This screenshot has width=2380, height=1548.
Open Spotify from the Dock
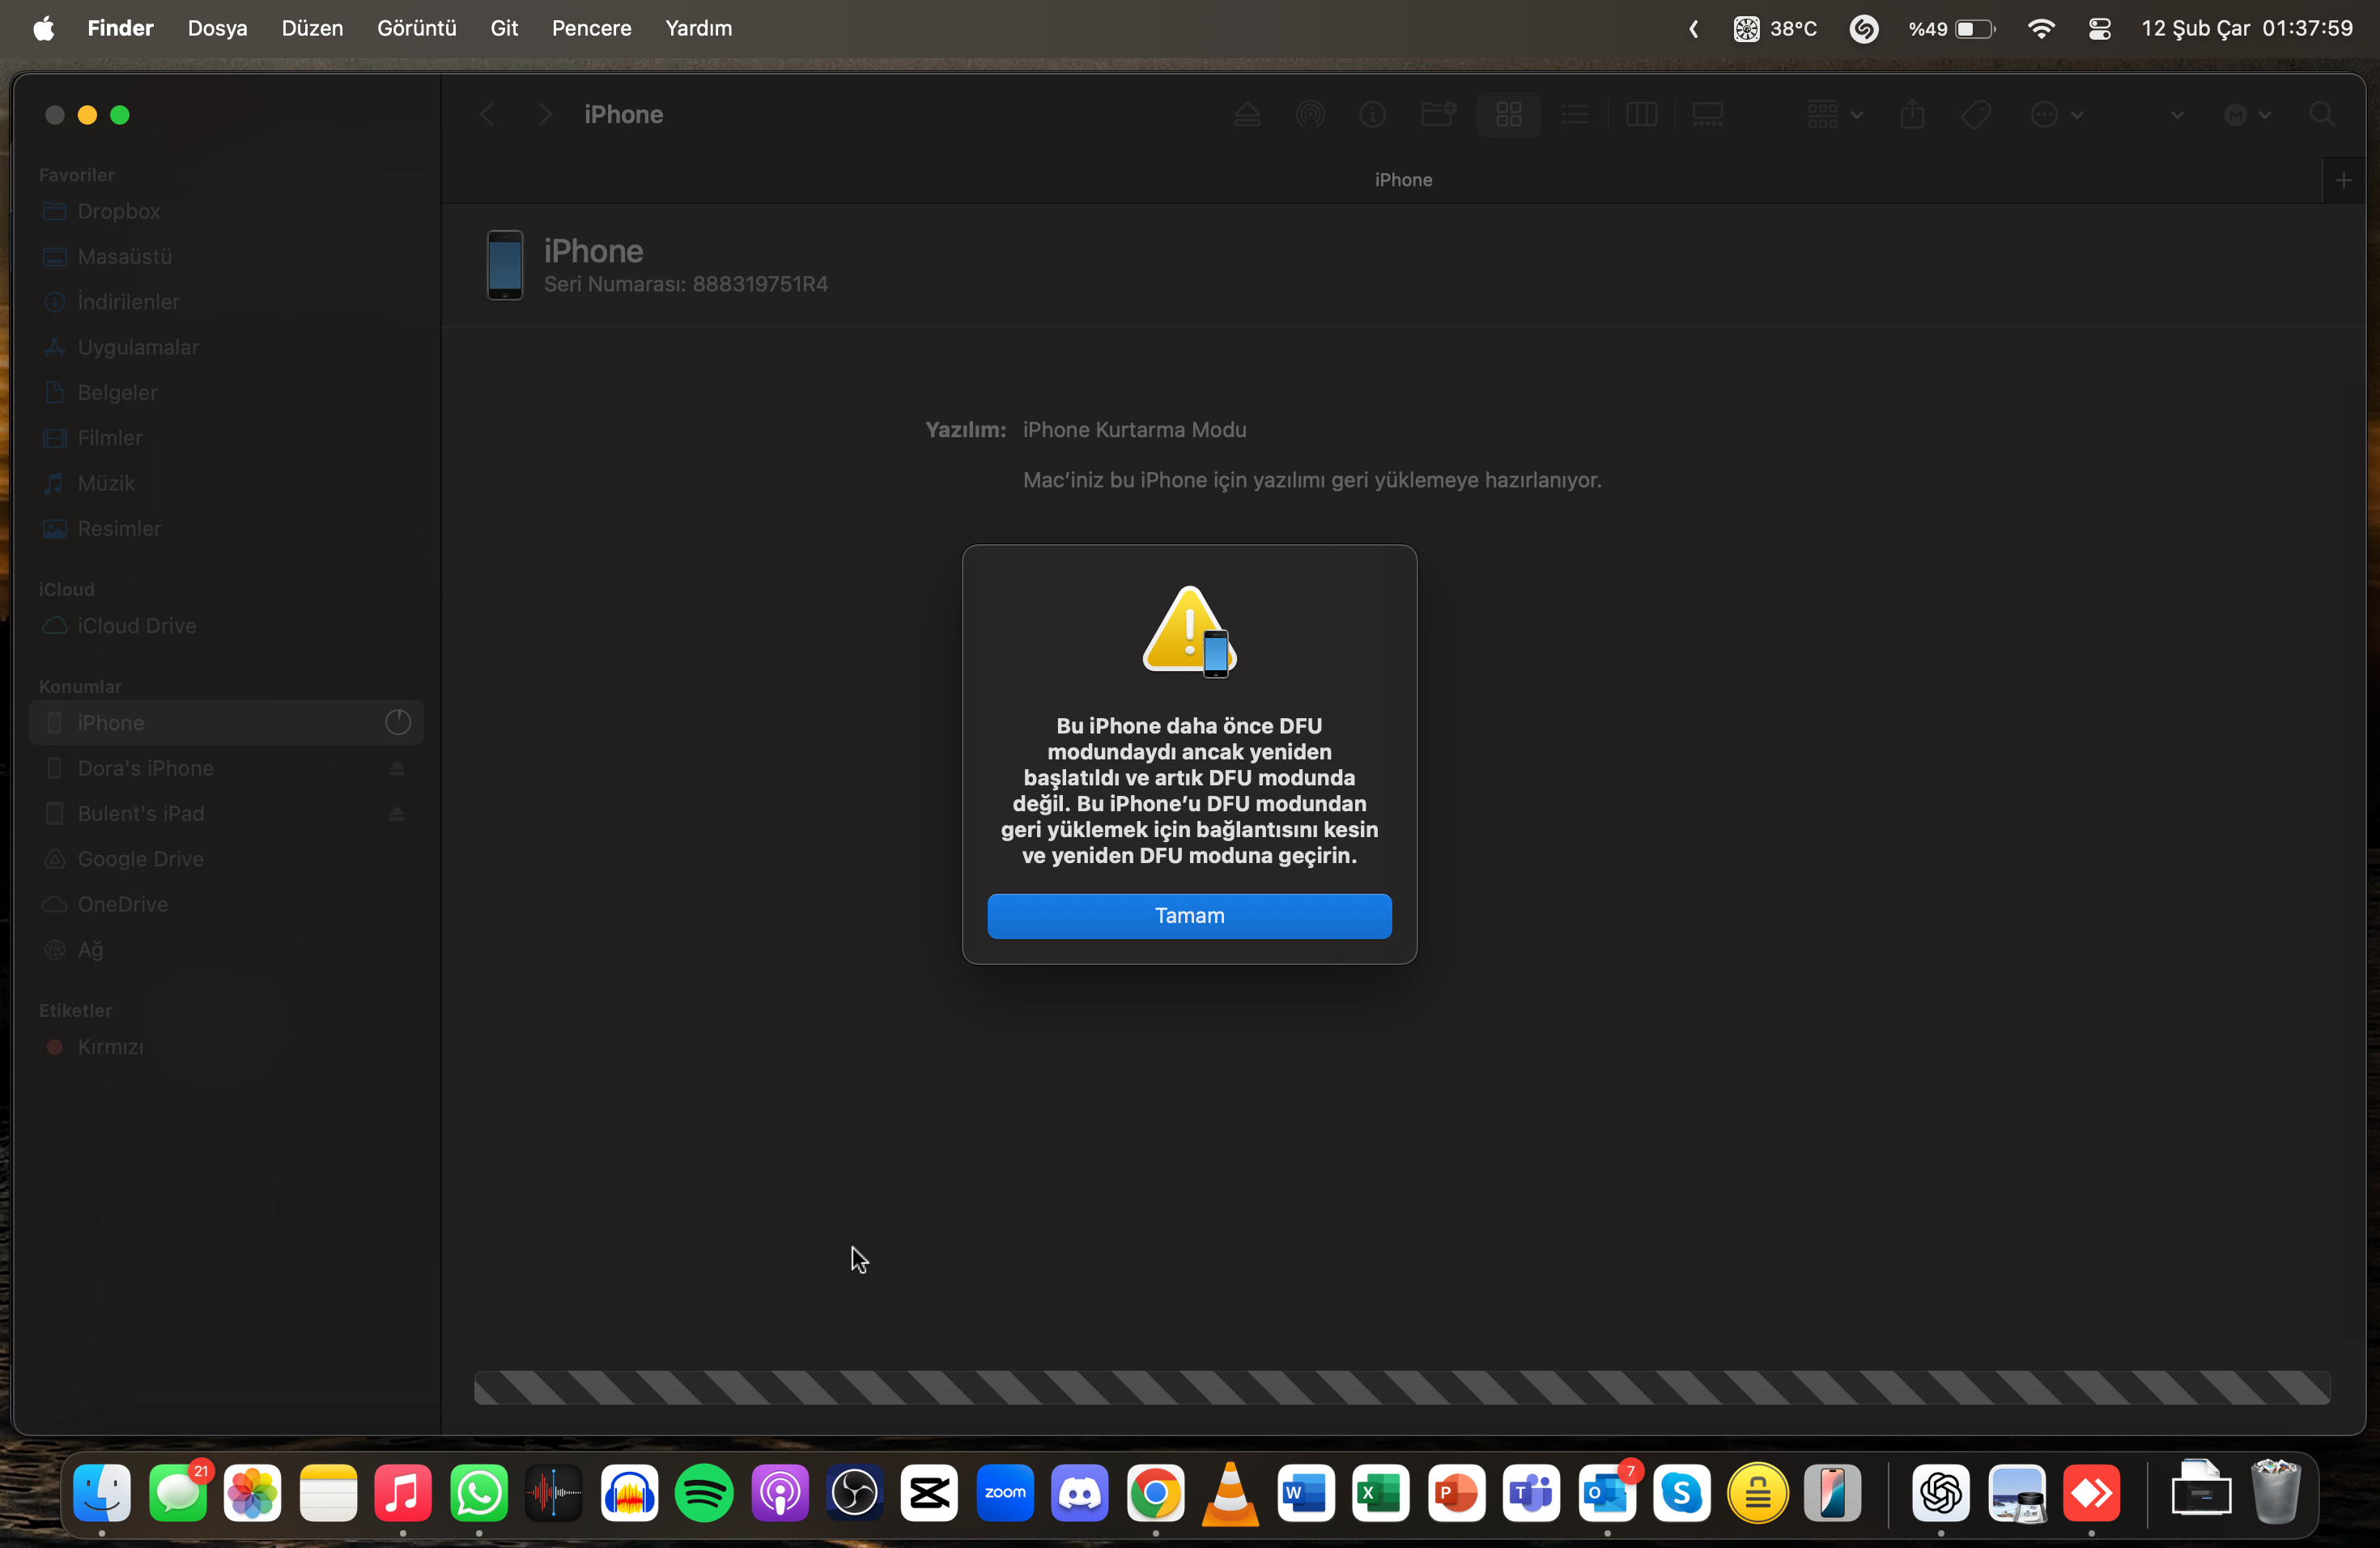point(704,1493)
